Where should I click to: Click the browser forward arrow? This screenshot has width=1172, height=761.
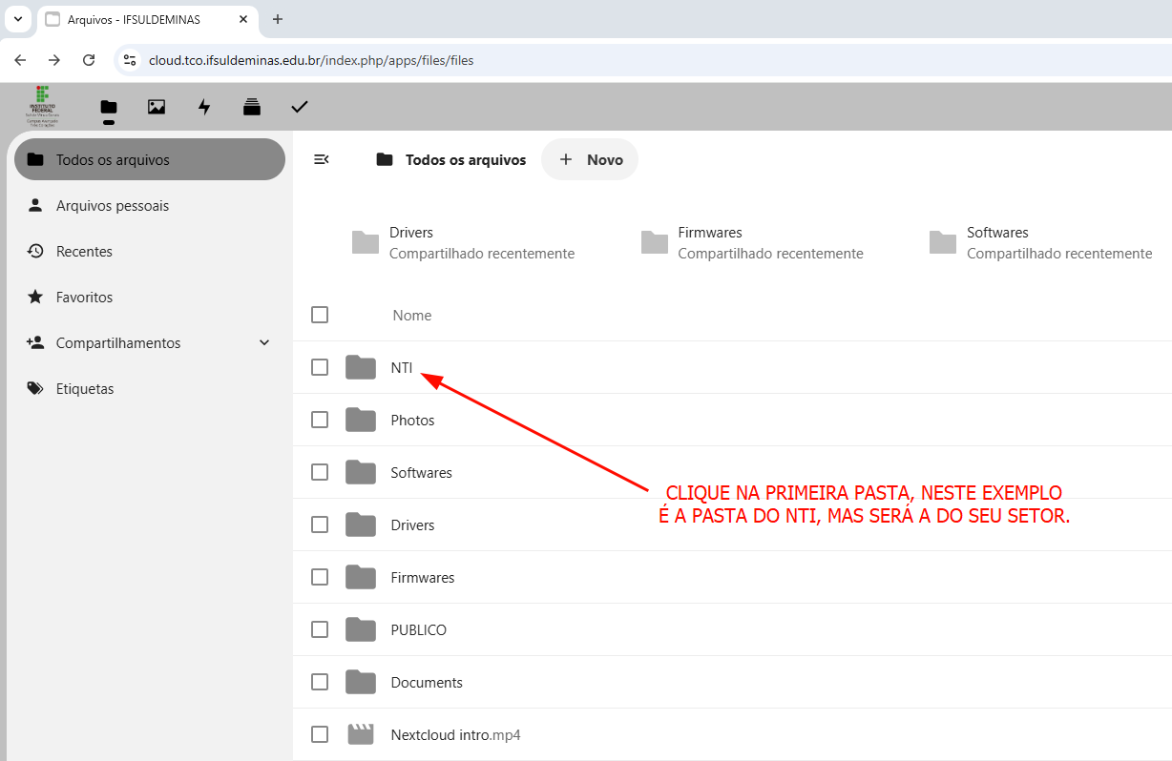[x=54, y=60]
